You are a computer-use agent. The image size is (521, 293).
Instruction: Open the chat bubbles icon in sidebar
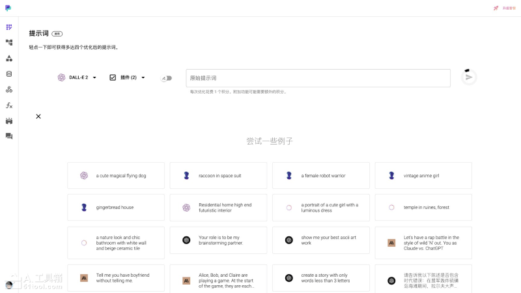click(x=9, y=136)
